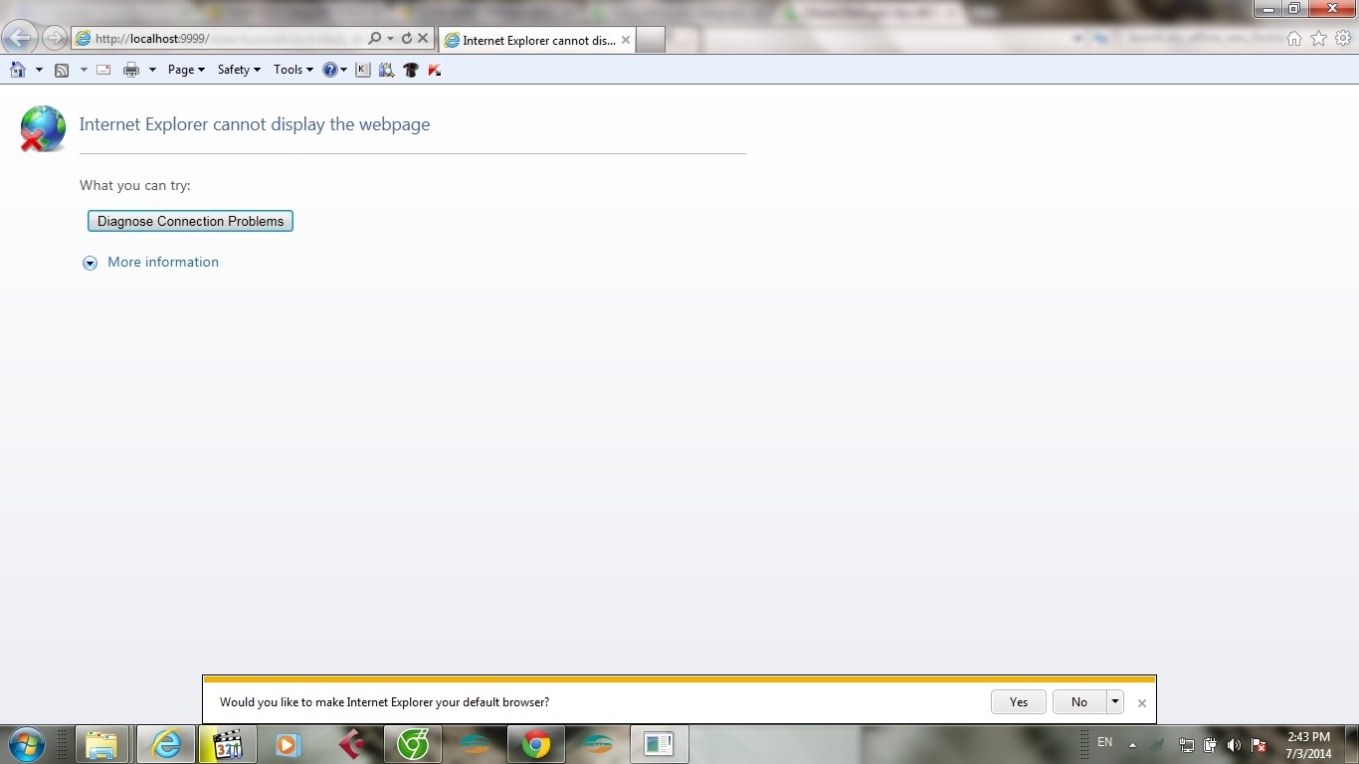1359x764 pixels.
Task: Open the last taskbar window-panel icon
Action: pos(659,744)
